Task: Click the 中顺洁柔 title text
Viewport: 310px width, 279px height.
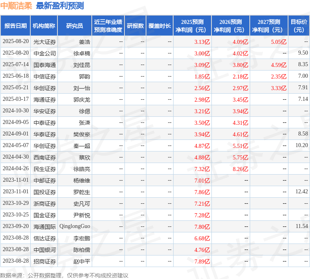Action: click(16, 6)
